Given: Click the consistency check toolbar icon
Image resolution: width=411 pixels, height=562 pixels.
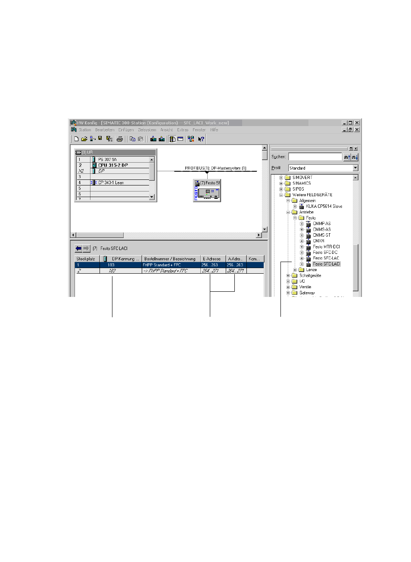Looking at the screenshot, I should point(191,139).
